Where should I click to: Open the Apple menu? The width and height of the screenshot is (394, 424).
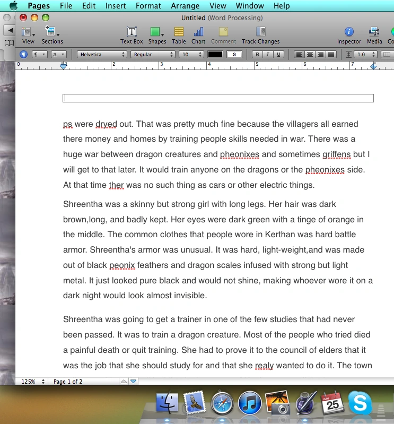pyautogui.click(x=13, y=5)
